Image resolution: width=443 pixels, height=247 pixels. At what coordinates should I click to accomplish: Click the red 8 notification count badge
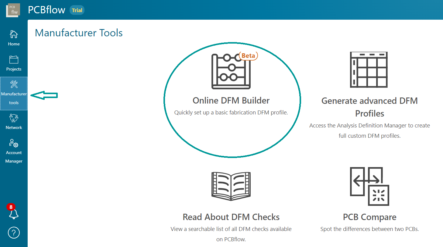pyautogui.click(x=11, y=207)
